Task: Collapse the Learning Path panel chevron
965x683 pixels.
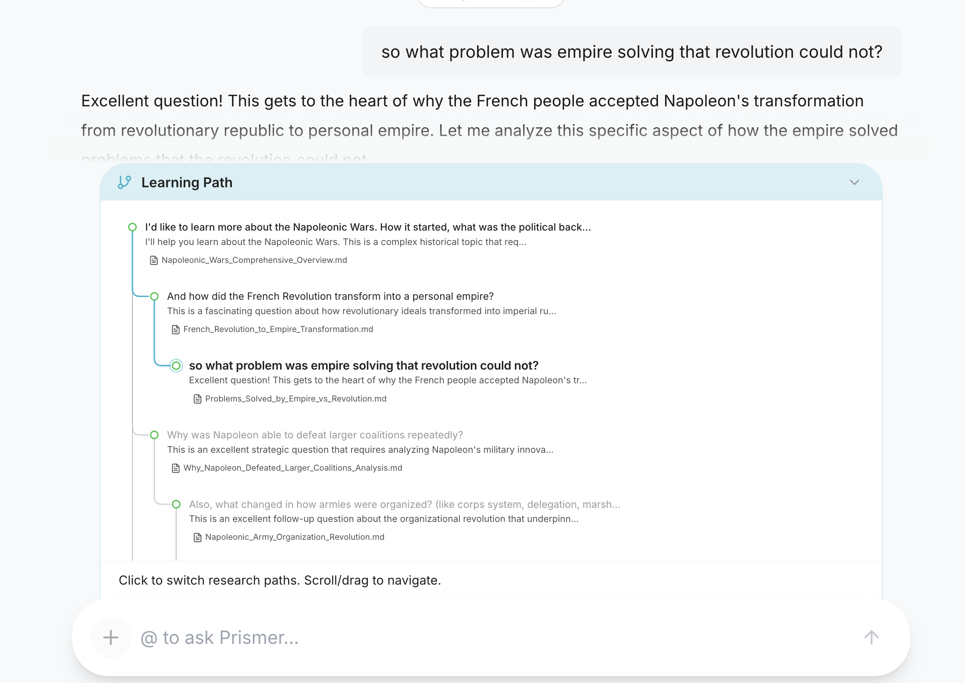Action: pyautogui.click(x=854, y=182)
